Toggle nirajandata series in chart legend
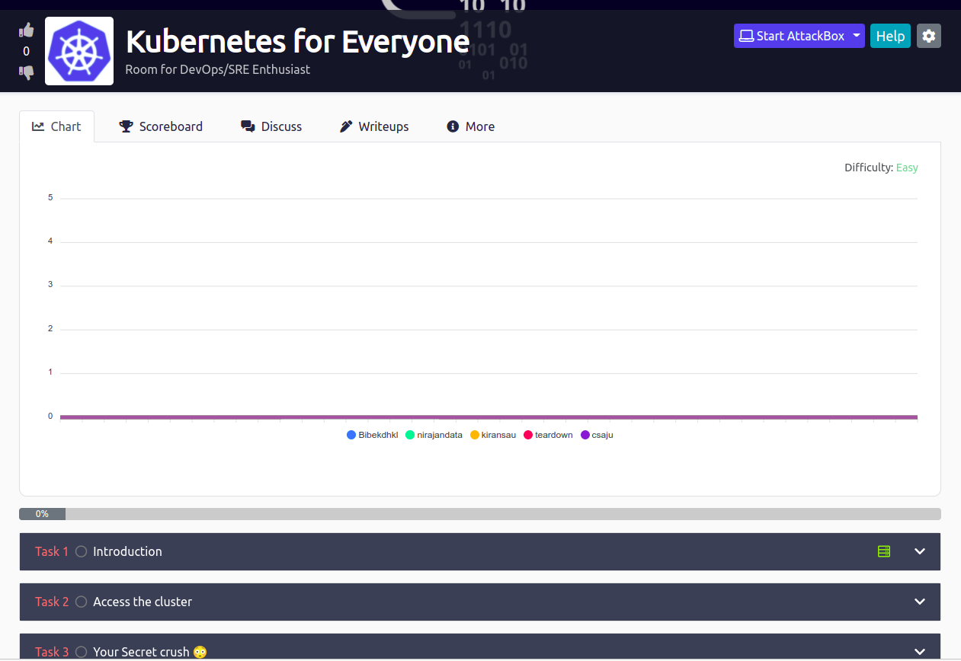Screen dimensions: 961x661 point(434,435)
